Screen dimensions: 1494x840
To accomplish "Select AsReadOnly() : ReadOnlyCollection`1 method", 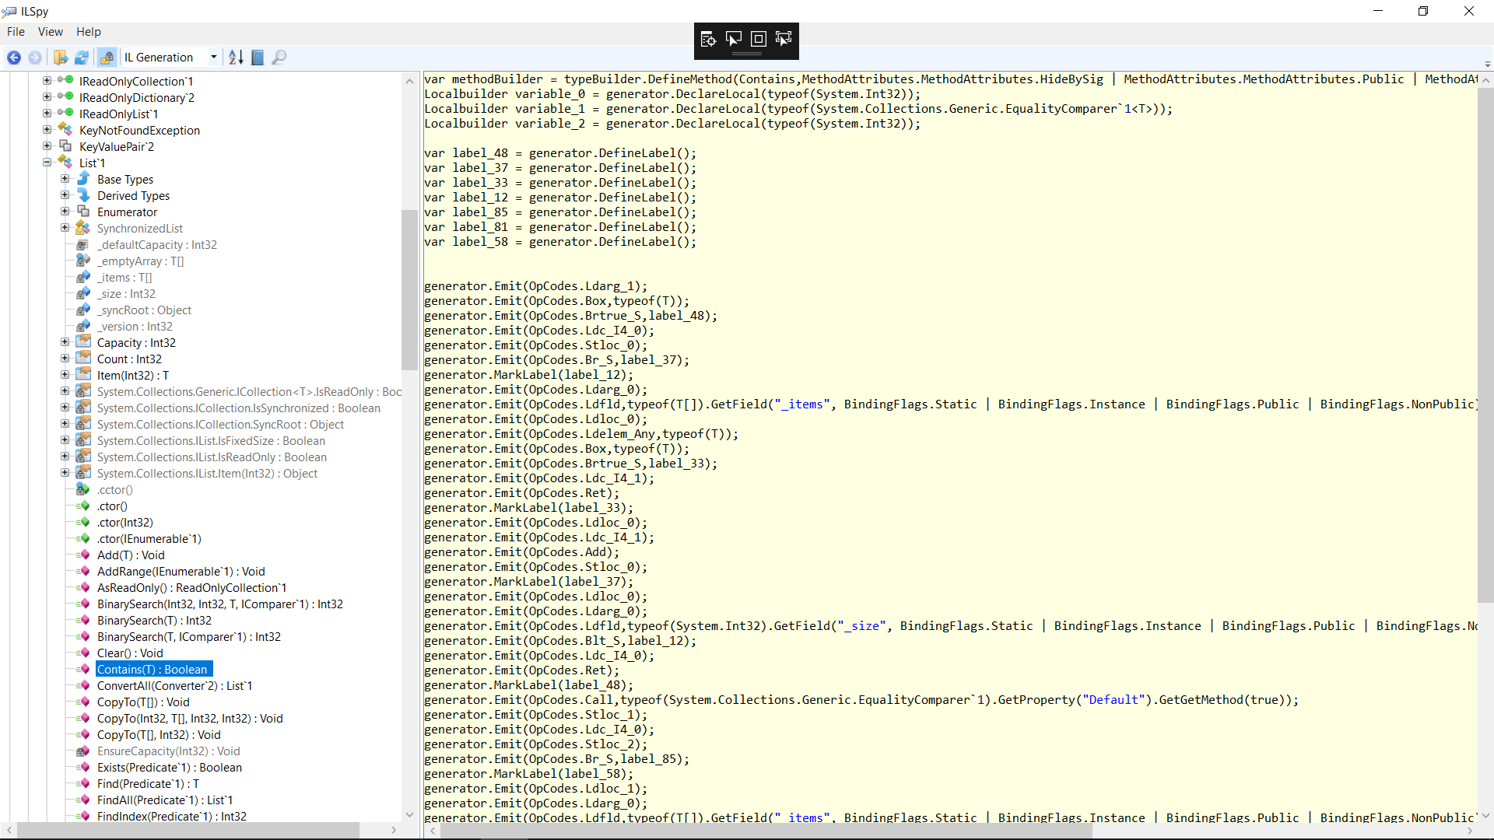I will (191, 588).
